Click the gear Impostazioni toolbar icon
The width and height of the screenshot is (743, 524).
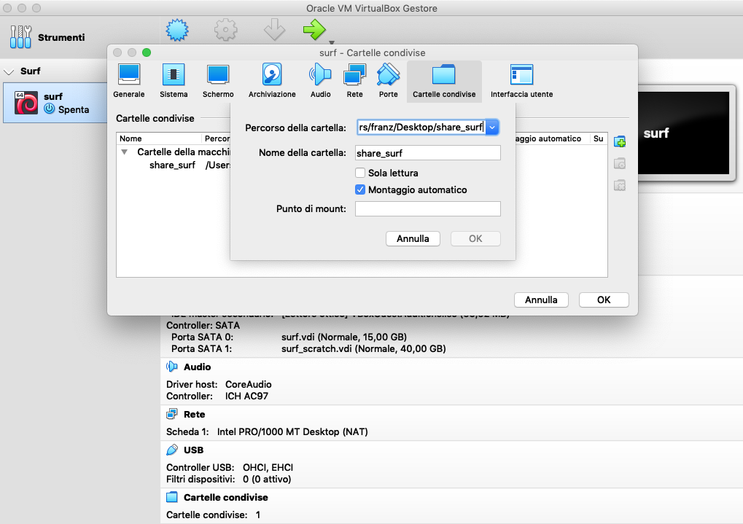[225, 30]
